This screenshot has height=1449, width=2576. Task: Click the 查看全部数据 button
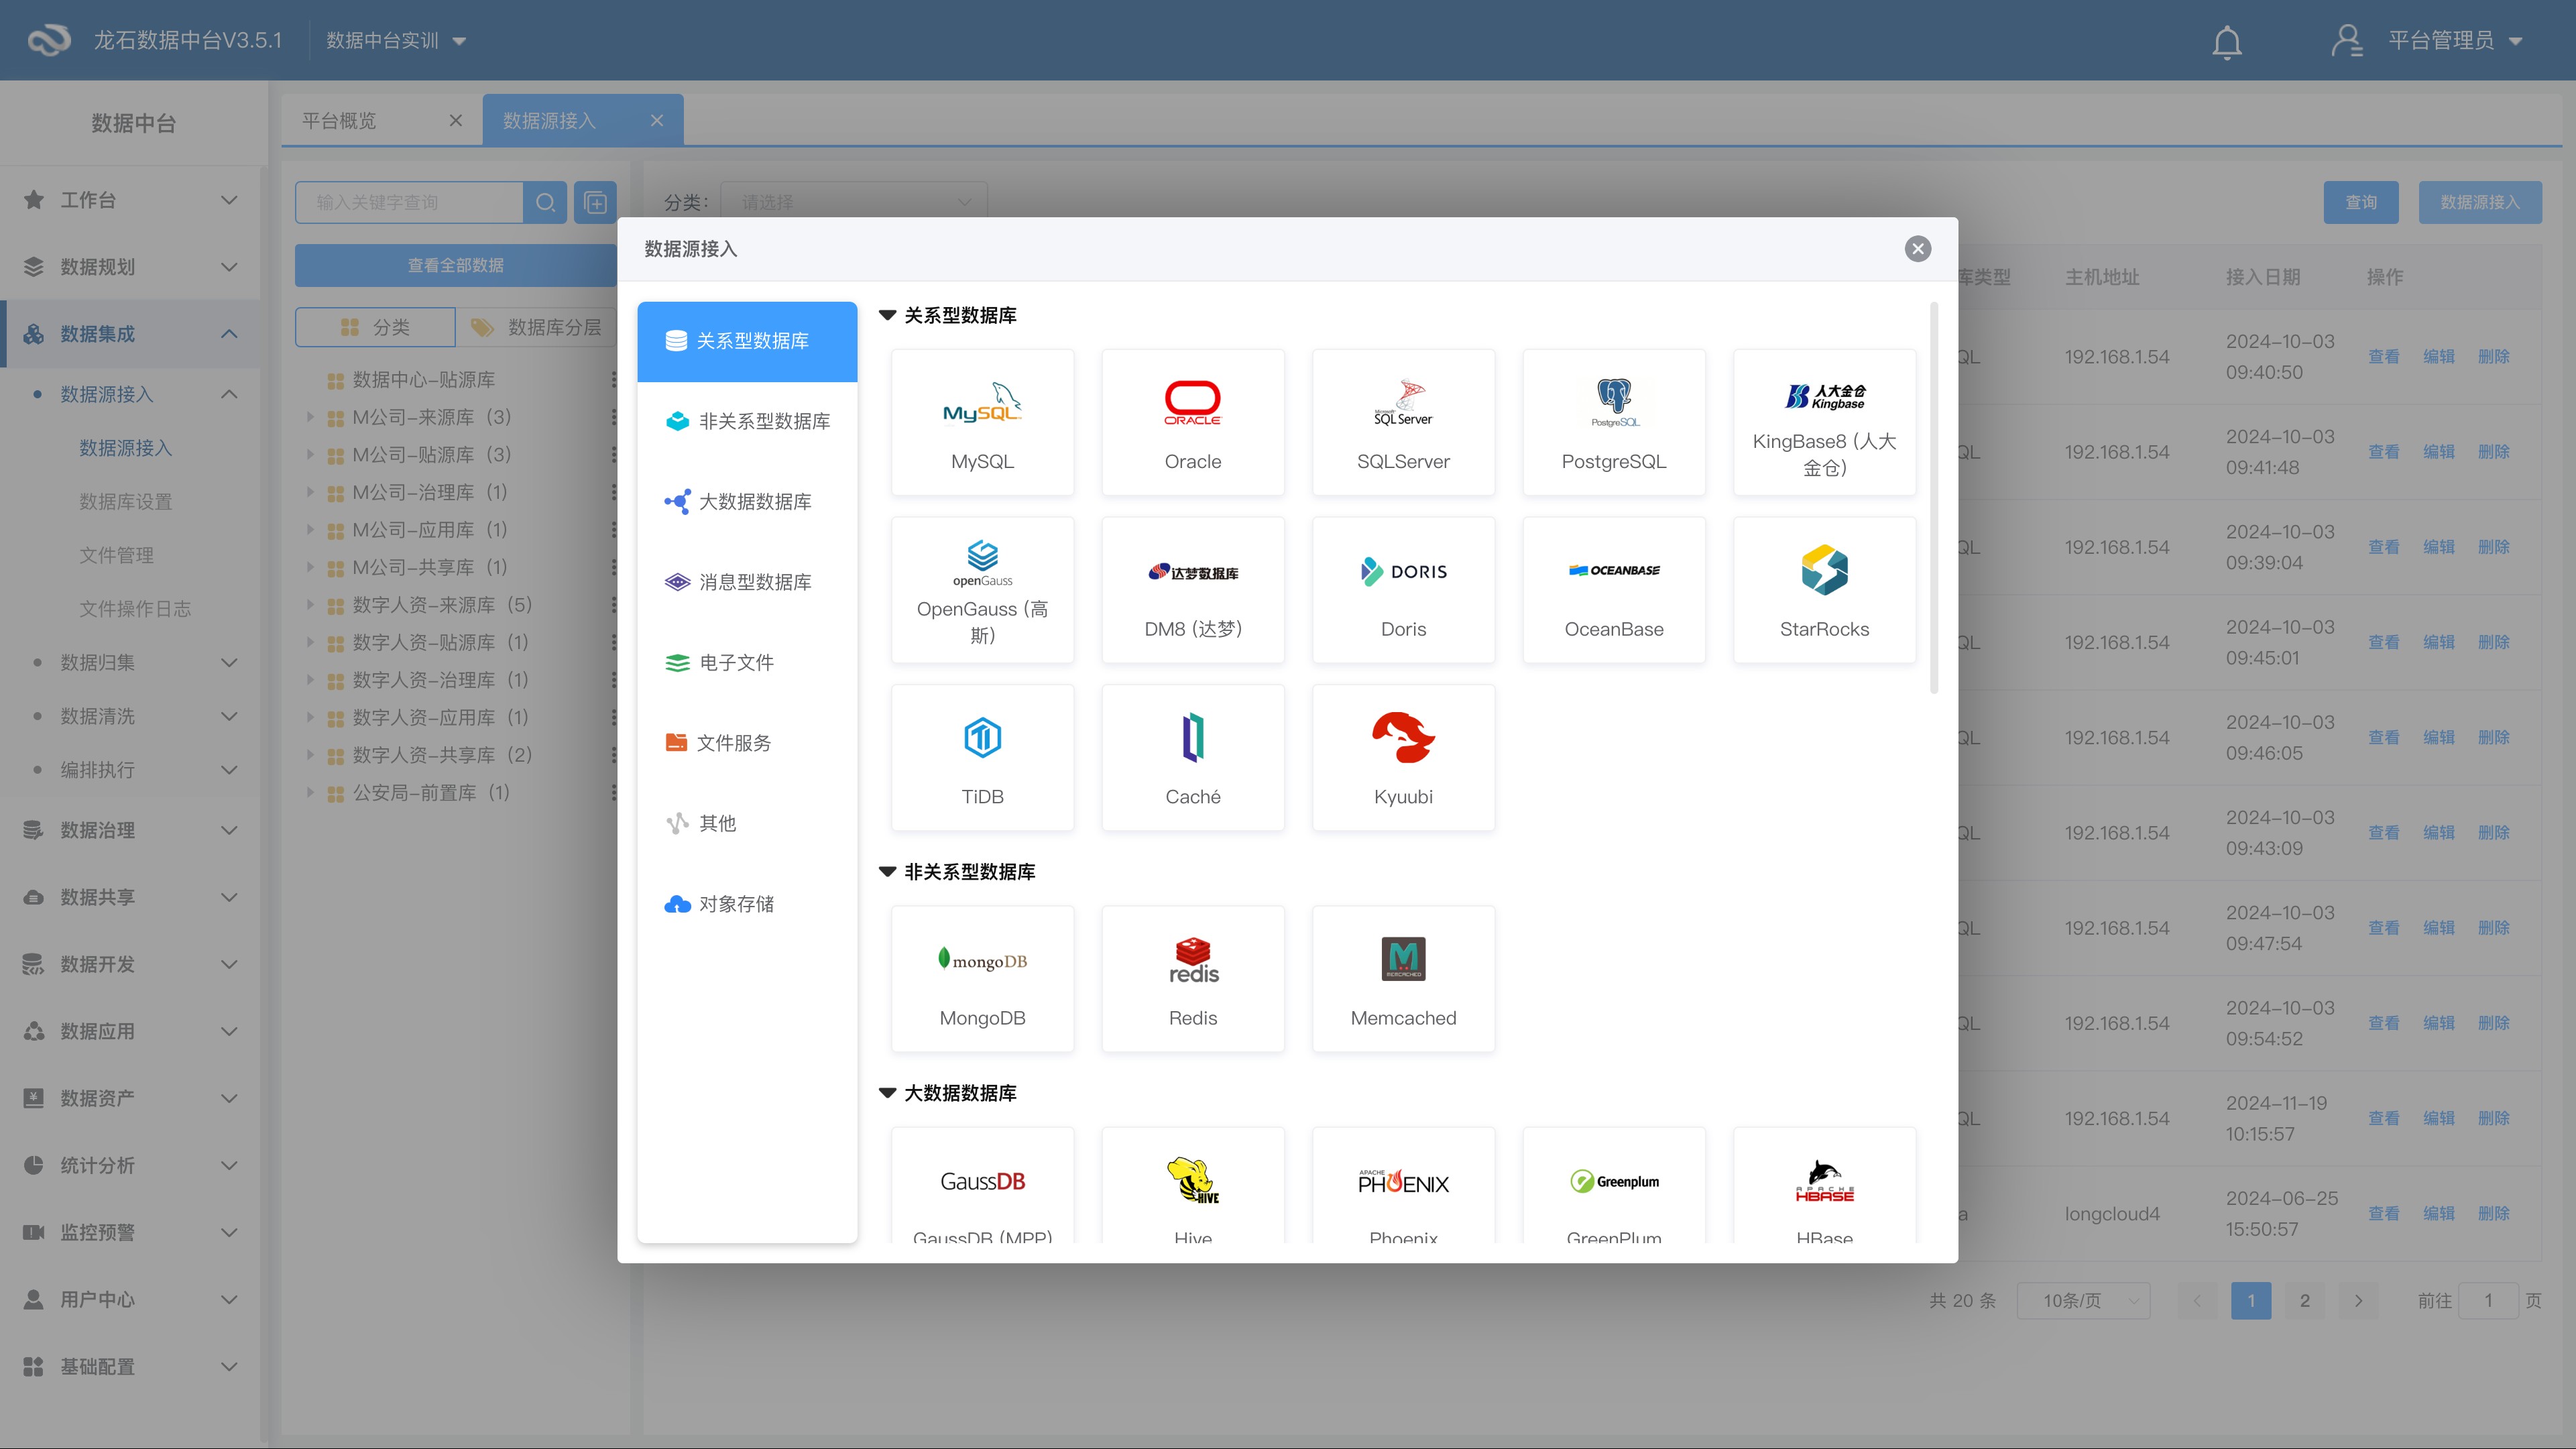(455, 265)
